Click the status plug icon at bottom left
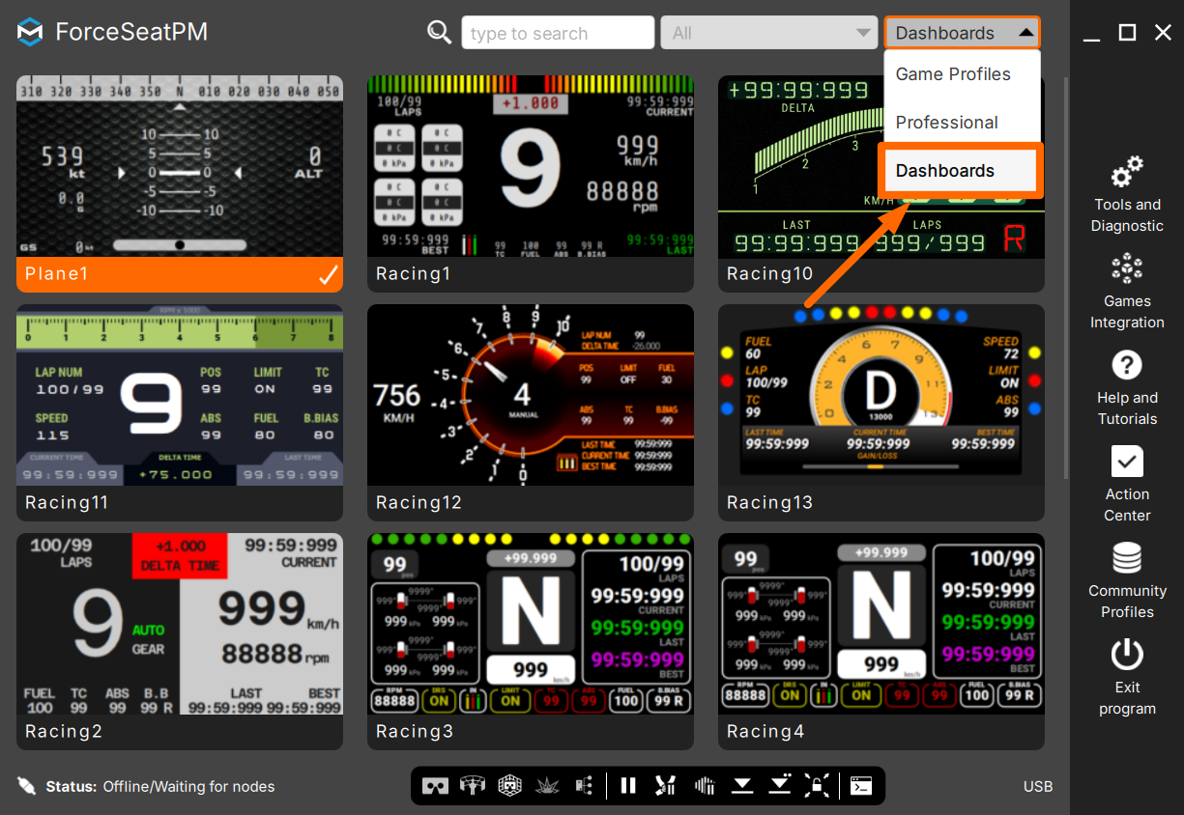Viewport: 1184px width, 815px height. (26, 786)
